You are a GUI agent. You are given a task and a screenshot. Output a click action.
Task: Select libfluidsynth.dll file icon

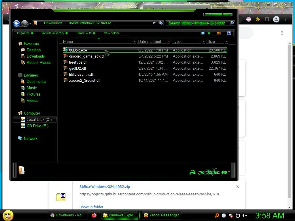coord(65,74)
